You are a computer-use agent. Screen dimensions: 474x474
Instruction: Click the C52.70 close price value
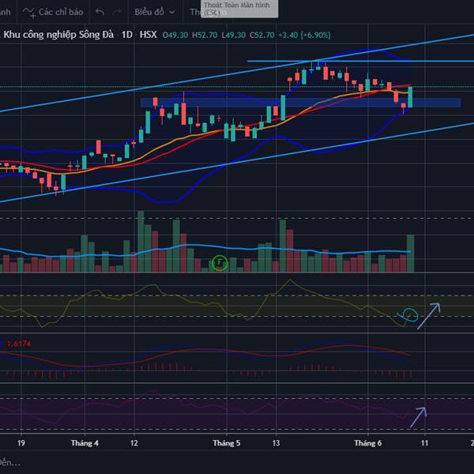(261, 35)
